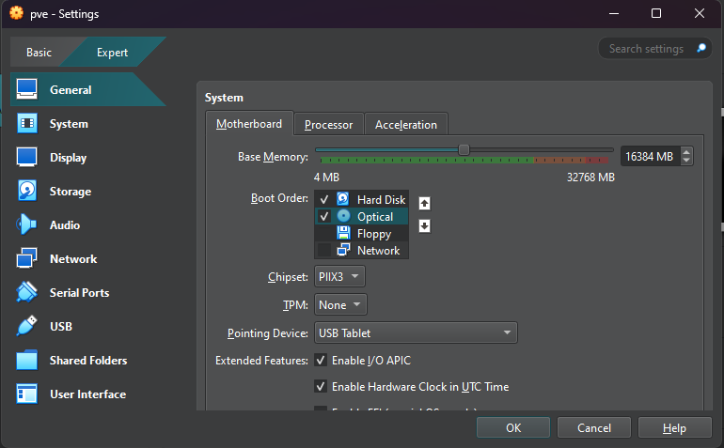The height and width of the screenshot is (448, 724).
Task: Go to Network settings icon
Action: (x=27, y=259)
